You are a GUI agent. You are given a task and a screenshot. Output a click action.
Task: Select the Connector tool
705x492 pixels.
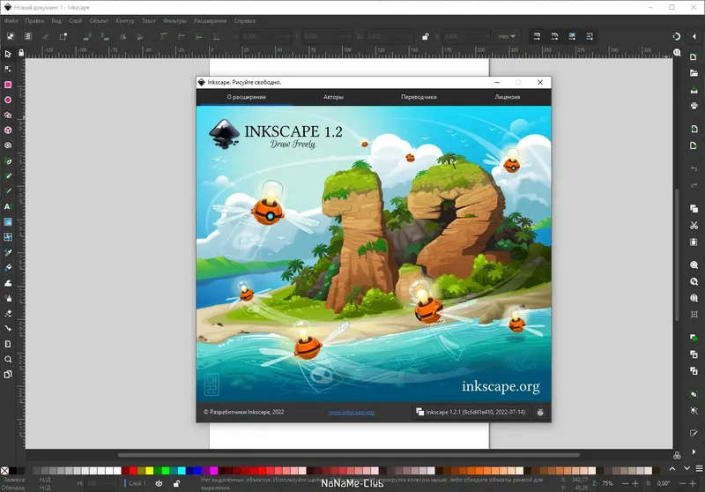[8, 328]
